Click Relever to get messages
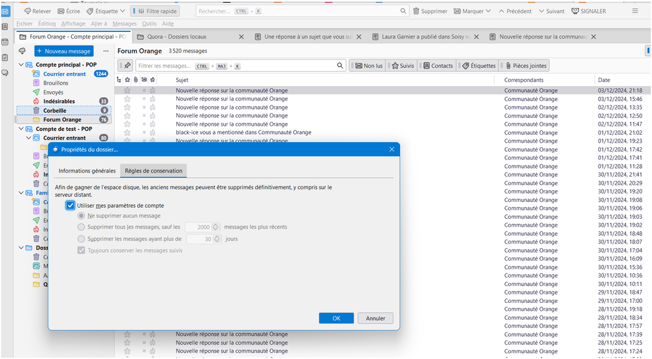The image size is (652, 359). tap(37, 11)
